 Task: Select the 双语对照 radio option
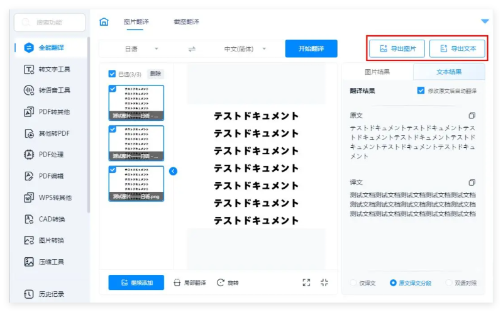449,283
